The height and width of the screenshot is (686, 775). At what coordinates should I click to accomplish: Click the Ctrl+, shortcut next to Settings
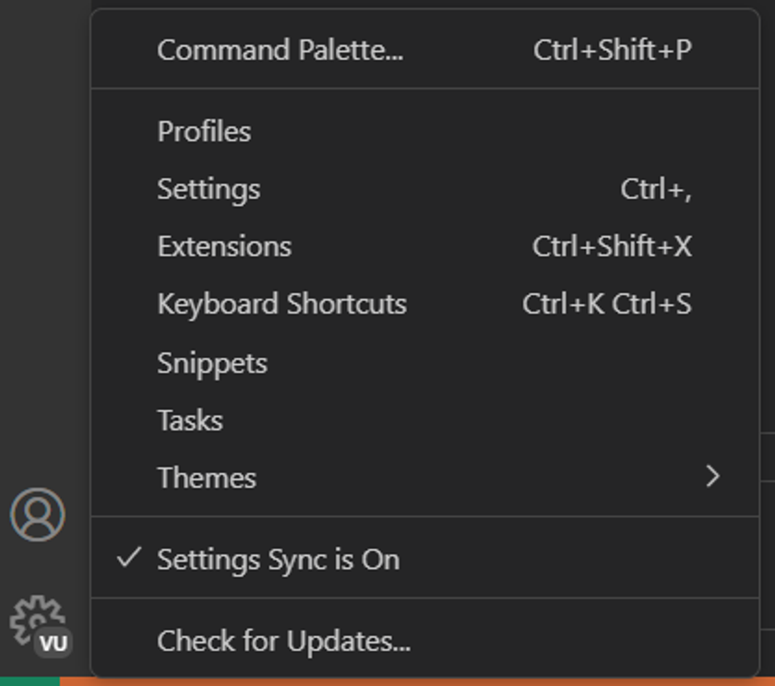657,189
